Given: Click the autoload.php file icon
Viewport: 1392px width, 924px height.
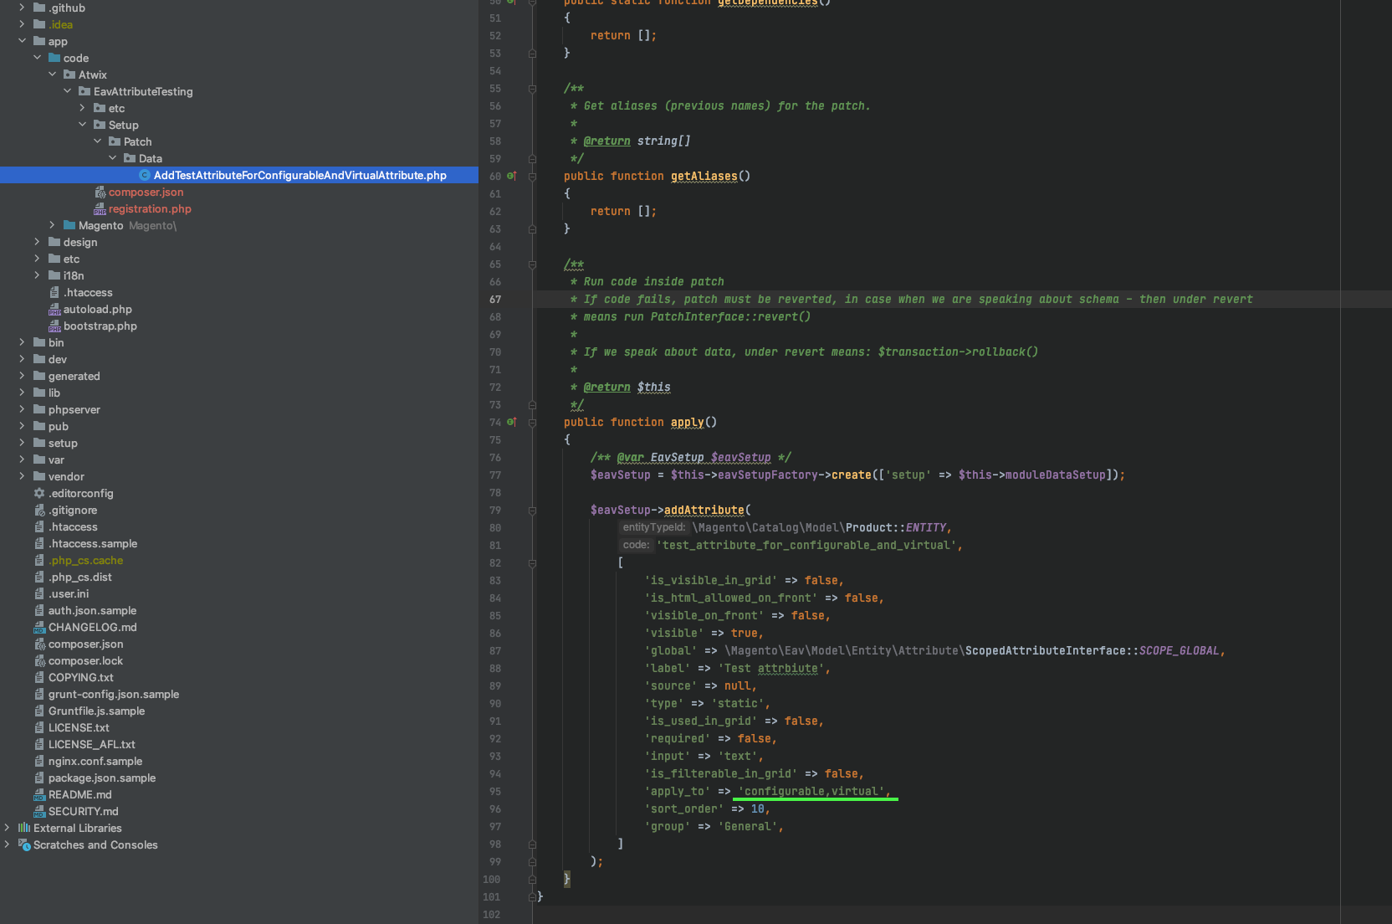Looking at the screenshot, I should click(54, 309).
